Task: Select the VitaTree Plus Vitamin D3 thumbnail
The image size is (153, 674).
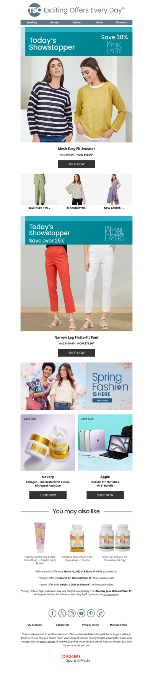Action: click(x=77, y=538)
